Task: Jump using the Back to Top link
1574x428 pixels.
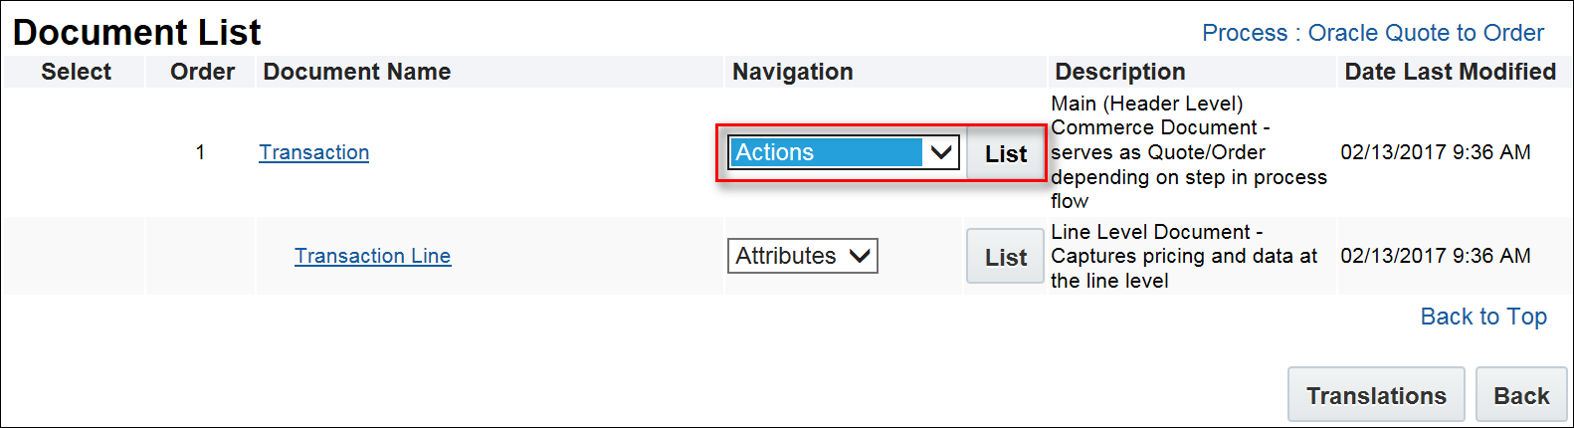Action: coord(1482,317)
